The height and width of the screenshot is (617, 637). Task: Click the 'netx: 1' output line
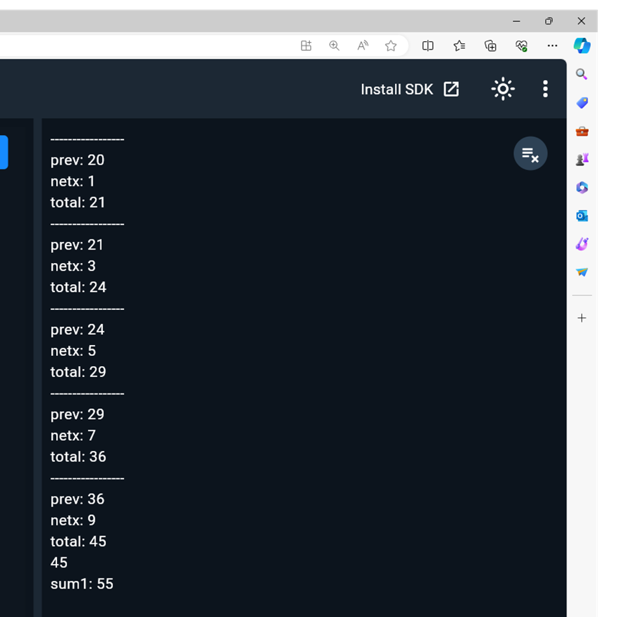pyautogui.click(x=73, y=181)
